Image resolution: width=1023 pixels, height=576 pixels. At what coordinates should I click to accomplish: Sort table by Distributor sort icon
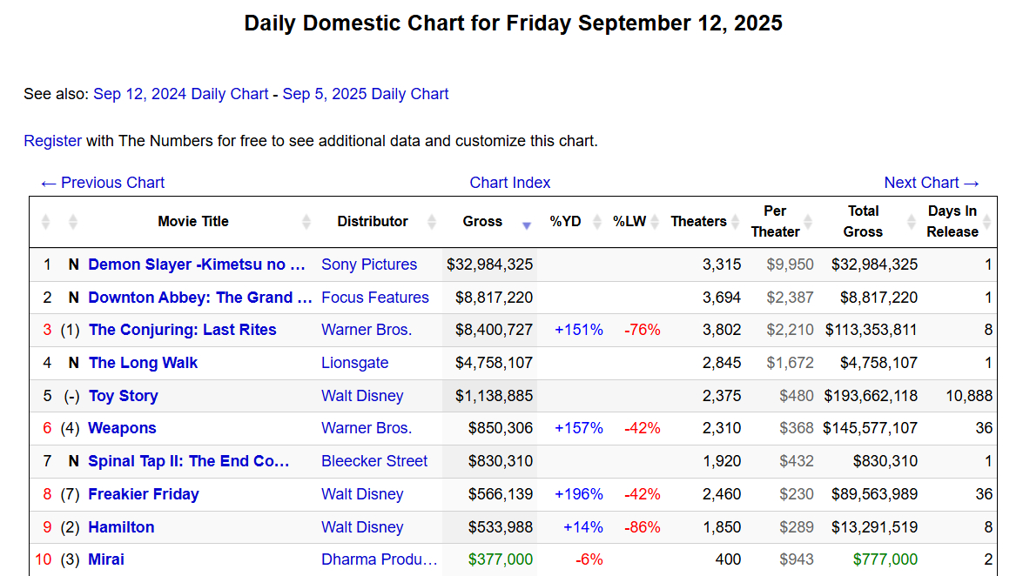pyautogui.click(x=432, y=222)
